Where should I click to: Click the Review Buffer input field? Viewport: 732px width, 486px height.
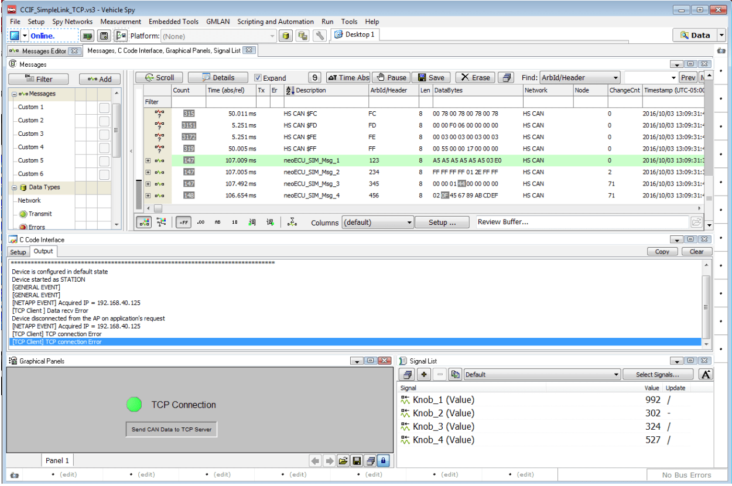coord(581,222)
